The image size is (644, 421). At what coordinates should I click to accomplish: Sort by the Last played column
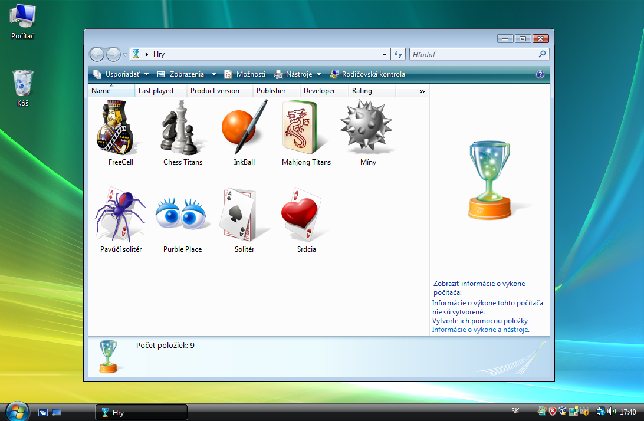156,91
